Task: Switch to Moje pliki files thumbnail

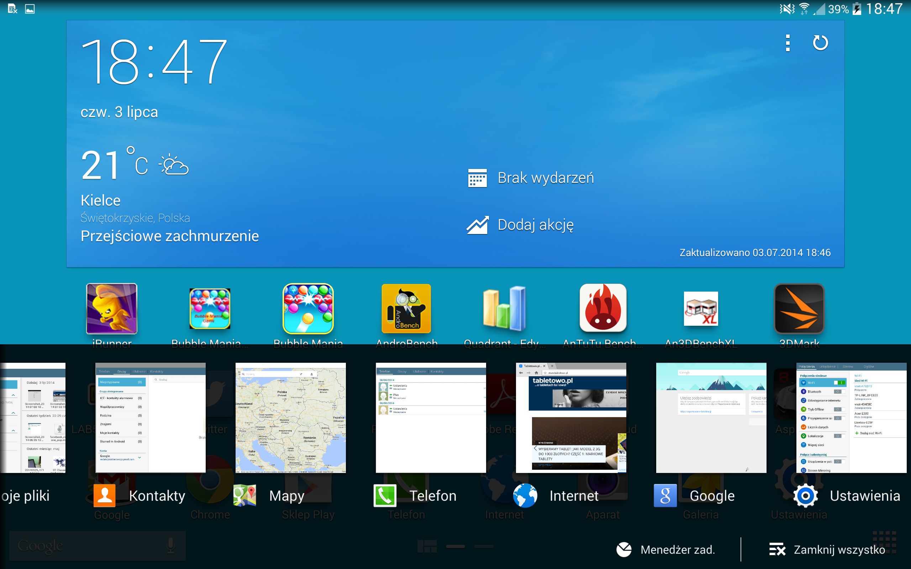Action: (x=33, y=418)
